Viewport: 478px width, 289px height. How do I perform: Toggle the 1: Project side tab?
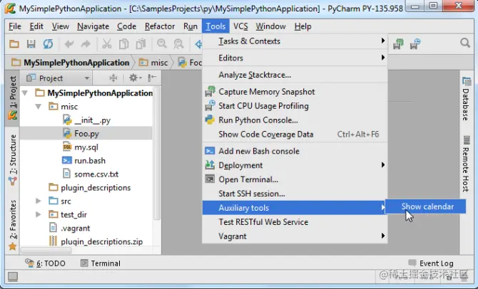[13, 98]
